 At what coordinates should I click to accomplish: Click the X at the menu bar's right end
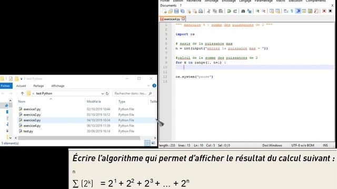[x=332, y=5]
